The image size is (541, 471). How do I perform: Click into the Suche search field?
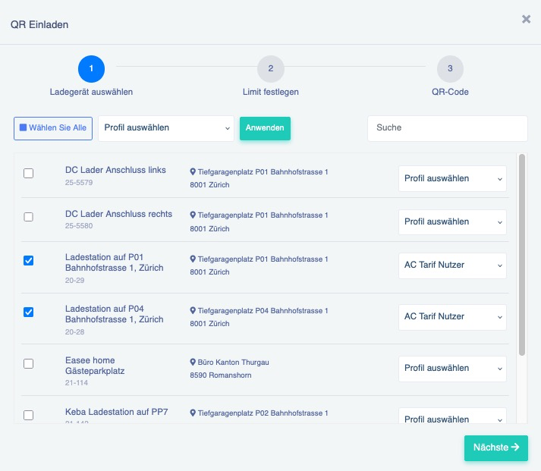(447, 128)
